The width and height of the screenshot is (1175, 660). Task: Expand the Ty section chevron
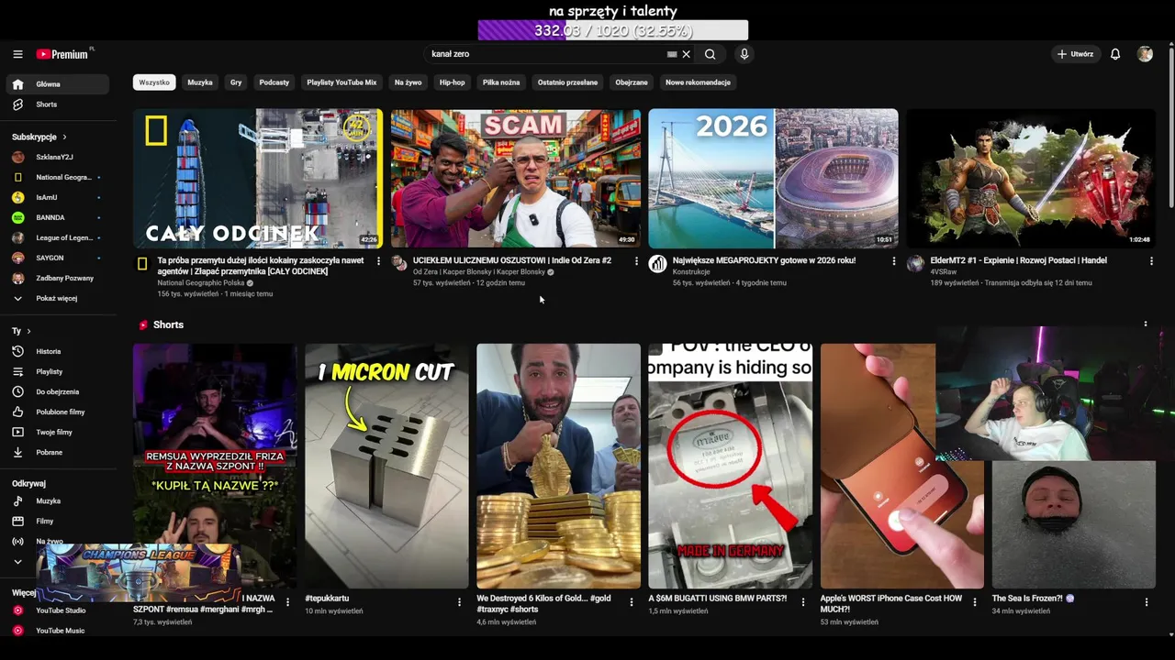pos(28,331)
